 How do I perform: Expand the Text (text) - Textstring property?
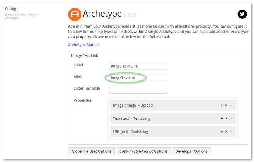(x=131, y=119)
